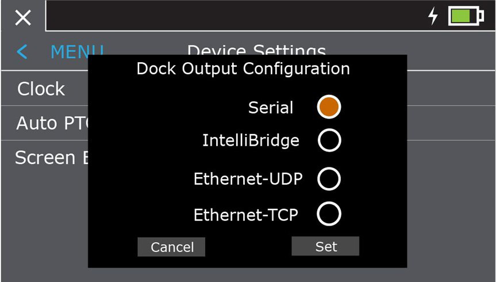Choose the Ethernet-TCP radio button
Viewport: 496px width, 282px height.
click(x=329, y=214)
